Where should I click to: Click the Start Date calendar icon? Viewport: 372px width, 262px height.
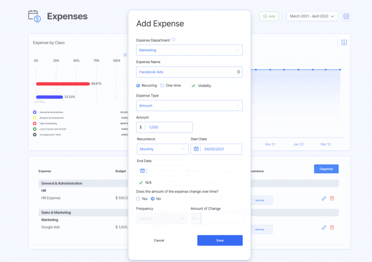[x=196, y=149]
